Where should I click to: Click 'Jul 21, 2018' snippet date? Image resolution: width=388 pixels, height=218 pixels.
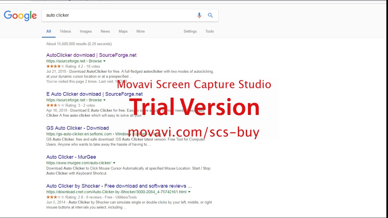[x=57, y=71]
